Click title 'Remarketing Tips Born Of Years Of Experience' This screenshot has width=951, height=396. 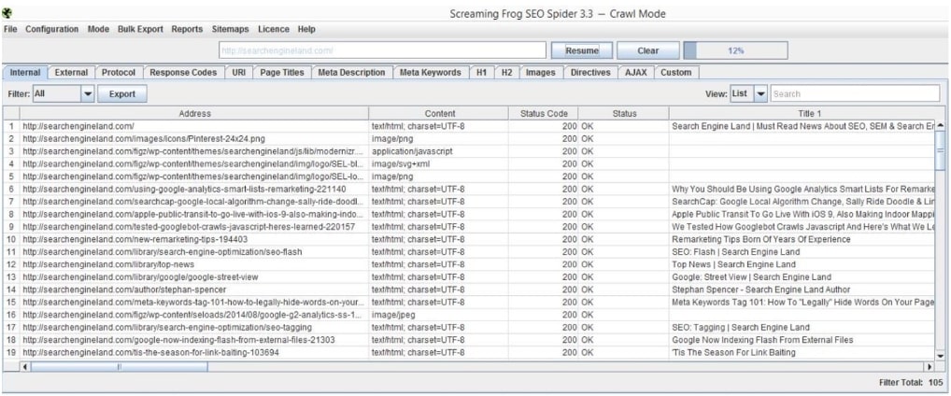point(760,239)
